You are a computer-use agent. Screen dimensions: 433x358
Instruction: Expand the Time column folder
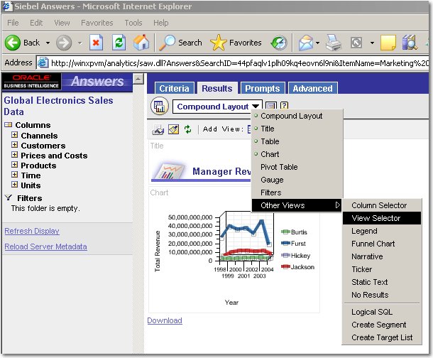15,175
